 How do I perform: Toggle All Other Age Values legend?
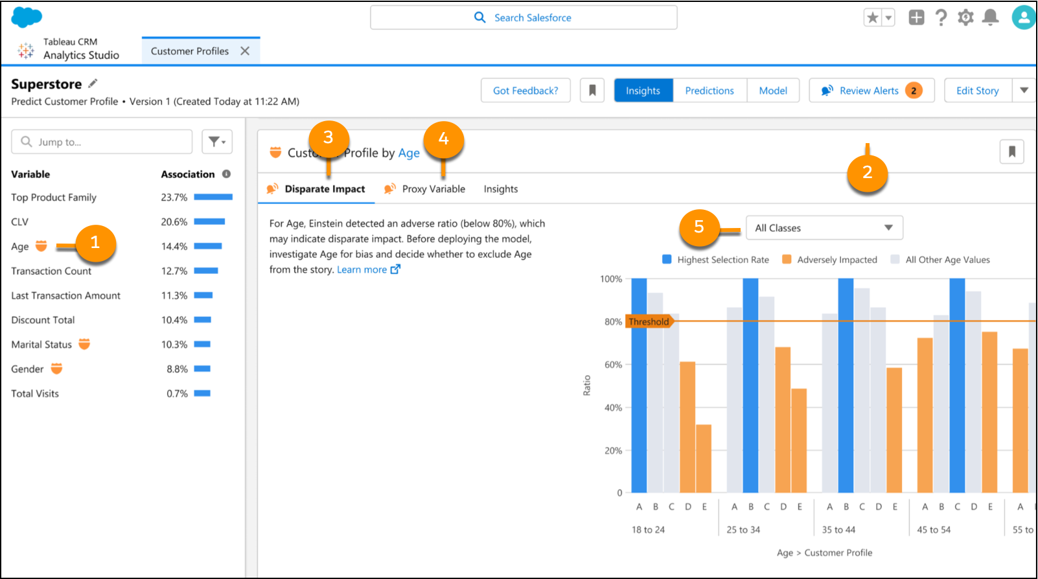(940, 260)
